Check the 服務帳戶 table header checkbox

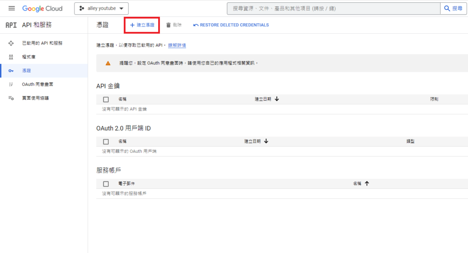point(106,184)
